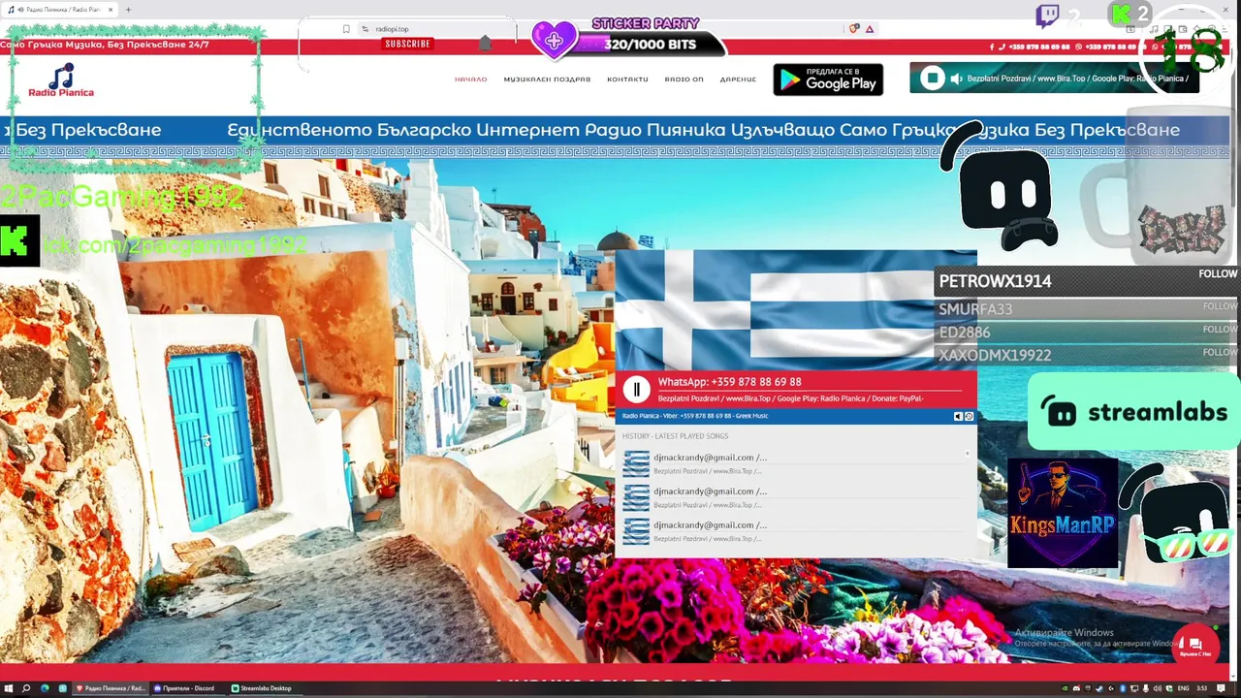
Task: Go to КОНТАКТИ page
Action: (627, 79)
